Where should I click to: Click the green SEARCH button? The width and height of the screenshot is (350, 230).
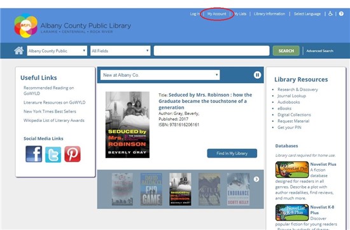(286, 51)
